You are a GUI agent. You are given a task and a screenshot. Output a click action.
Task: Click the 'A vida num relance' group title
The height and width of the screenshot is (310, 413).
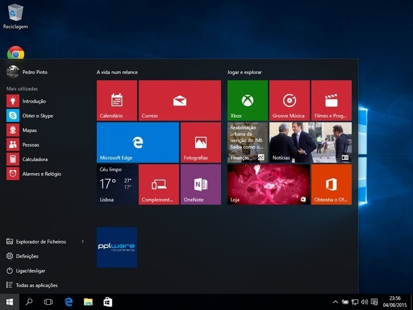[117, 72]
